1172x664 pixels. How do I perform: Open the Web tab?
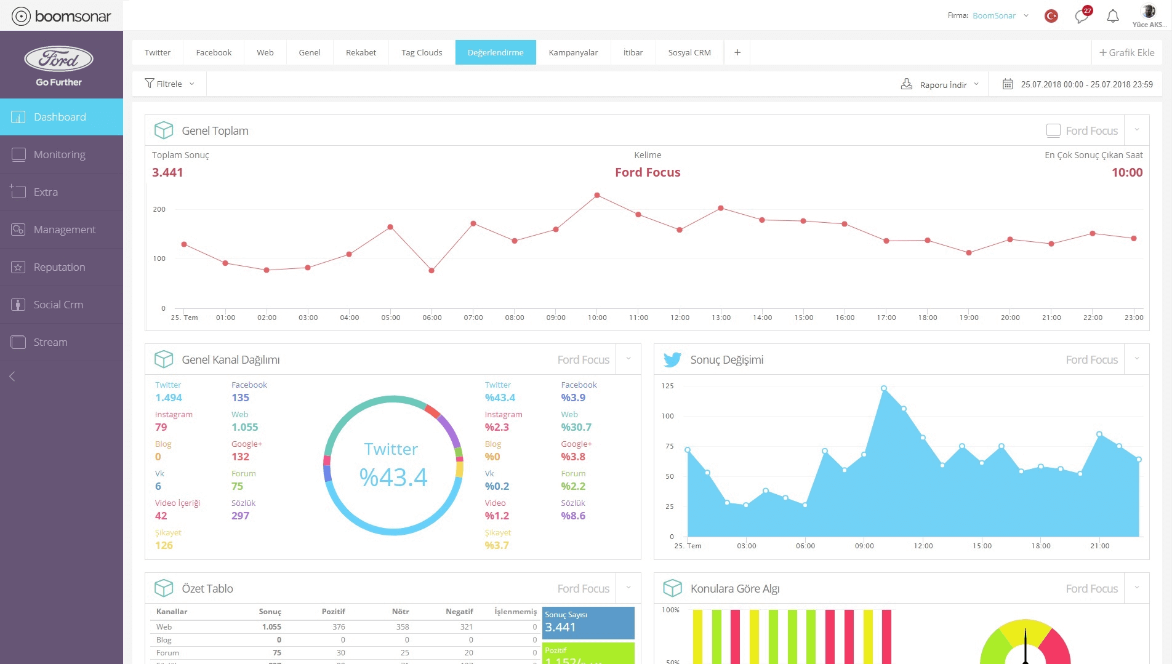(x=265, y=52)
